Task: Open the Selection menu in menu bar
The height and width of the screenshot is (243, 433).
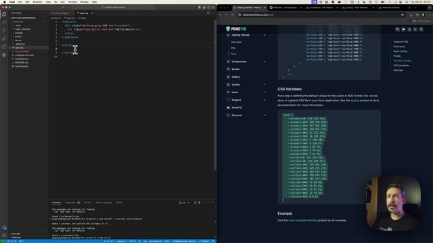Action: click(x=38, y=2)
